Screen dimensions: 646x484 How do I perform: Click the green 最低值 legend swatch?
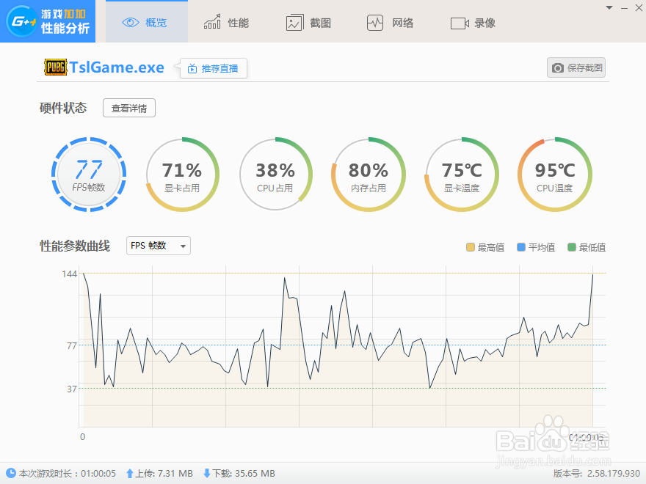pyautogui.click(x=571, y=247)
